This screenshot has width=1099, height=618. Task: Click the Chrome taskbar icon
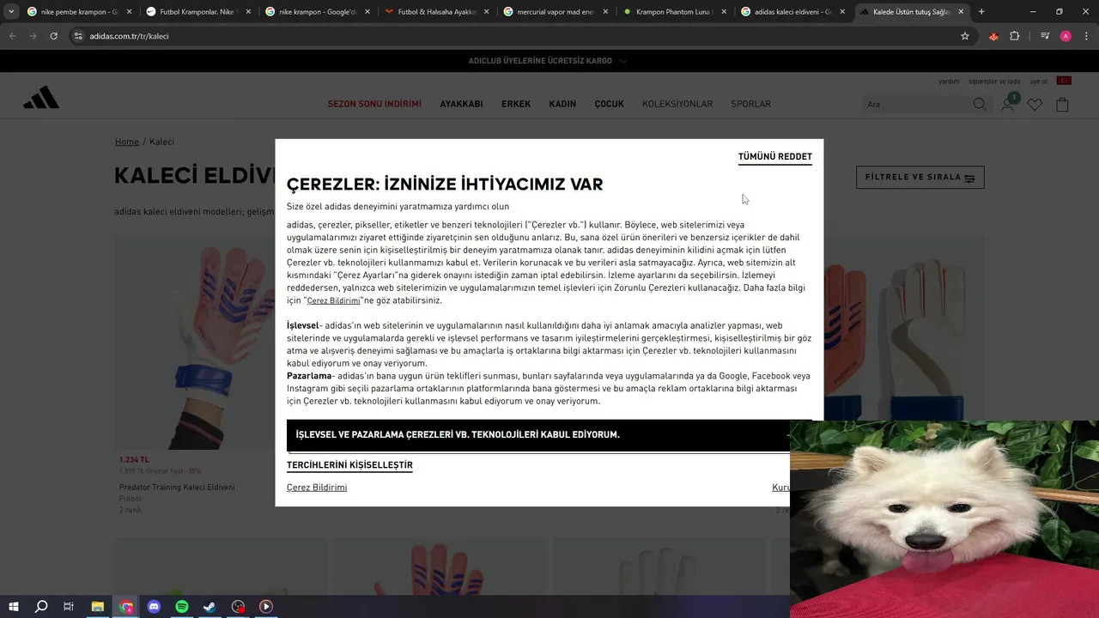[126, 606]
